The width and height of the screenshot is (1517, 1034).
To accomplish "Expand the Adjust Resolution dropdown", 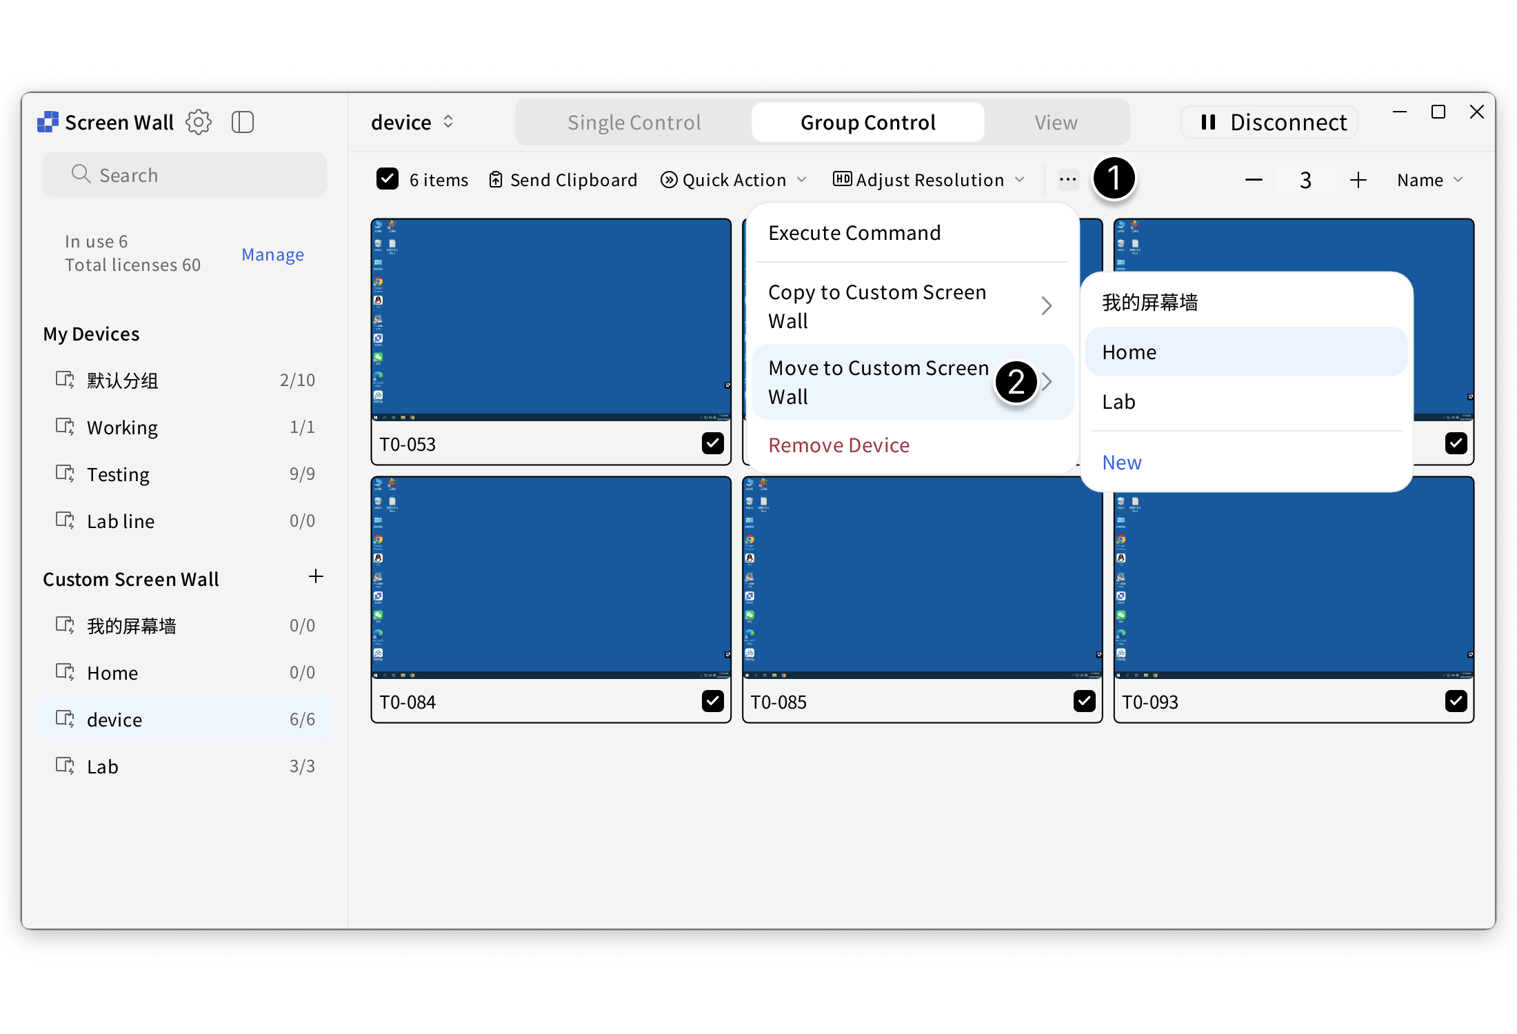I will click(x=929, y=180).
